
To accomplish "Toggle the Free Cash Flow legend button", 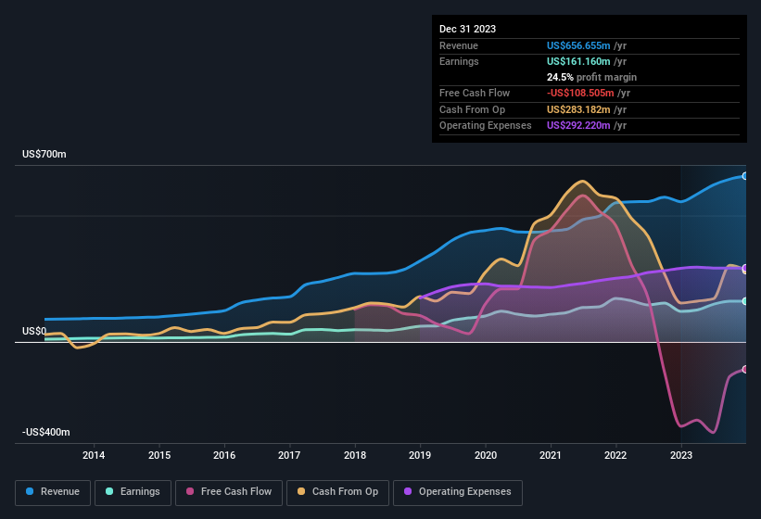I will coord(229,492).
